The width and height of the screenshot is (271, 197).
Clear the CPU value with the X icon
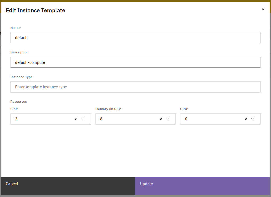(x=76, y=119)
